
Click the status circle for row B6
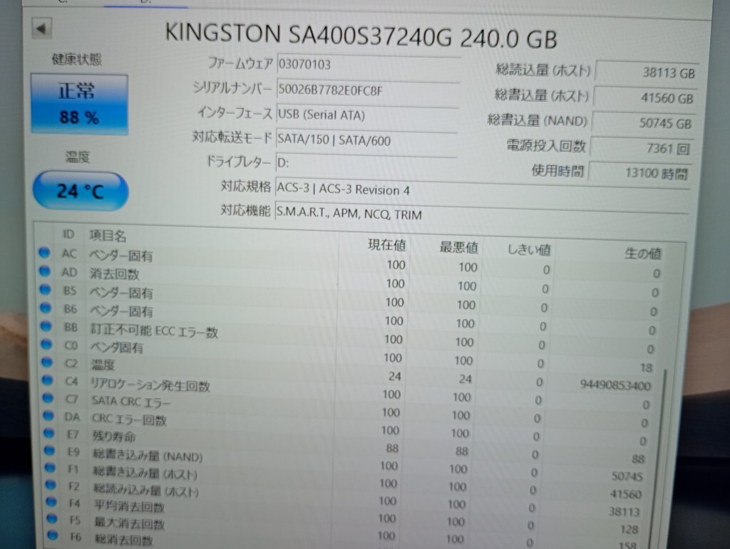[46, 308]
